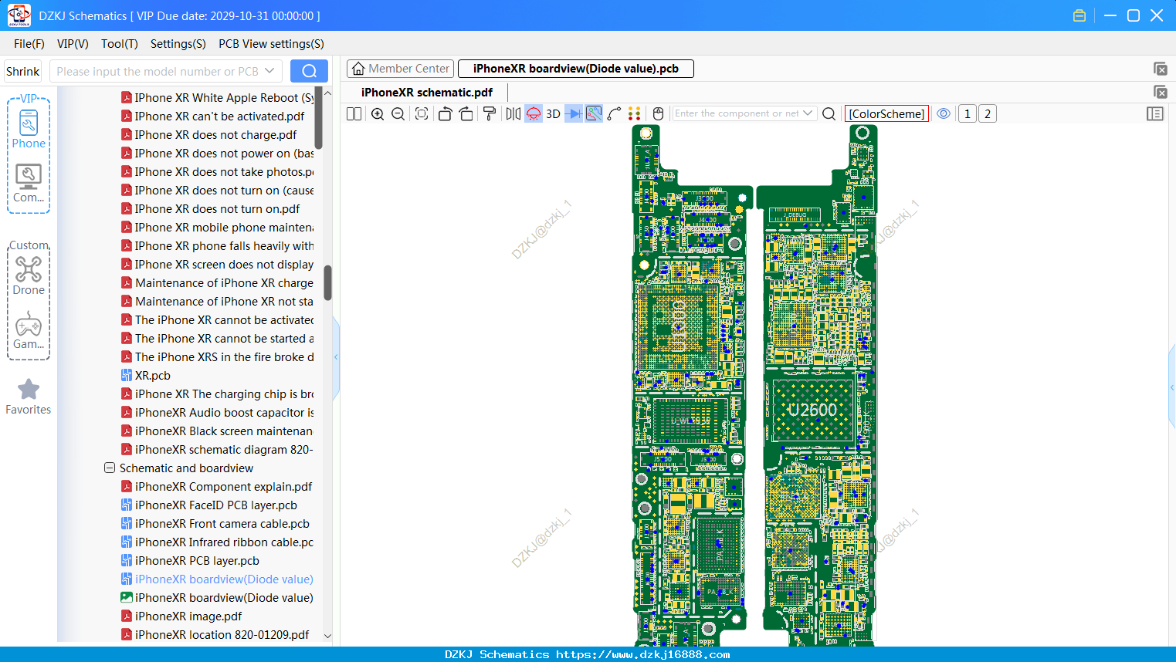Toggle the right side panel icon
The image size is (1176, 662).
pos(1155,114)
